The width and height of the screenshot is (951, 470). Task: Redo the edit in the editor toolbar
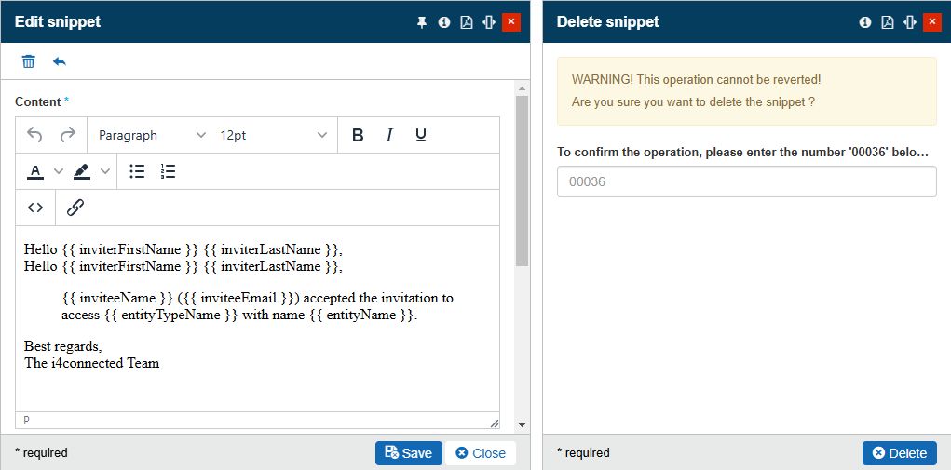[67, 135]
